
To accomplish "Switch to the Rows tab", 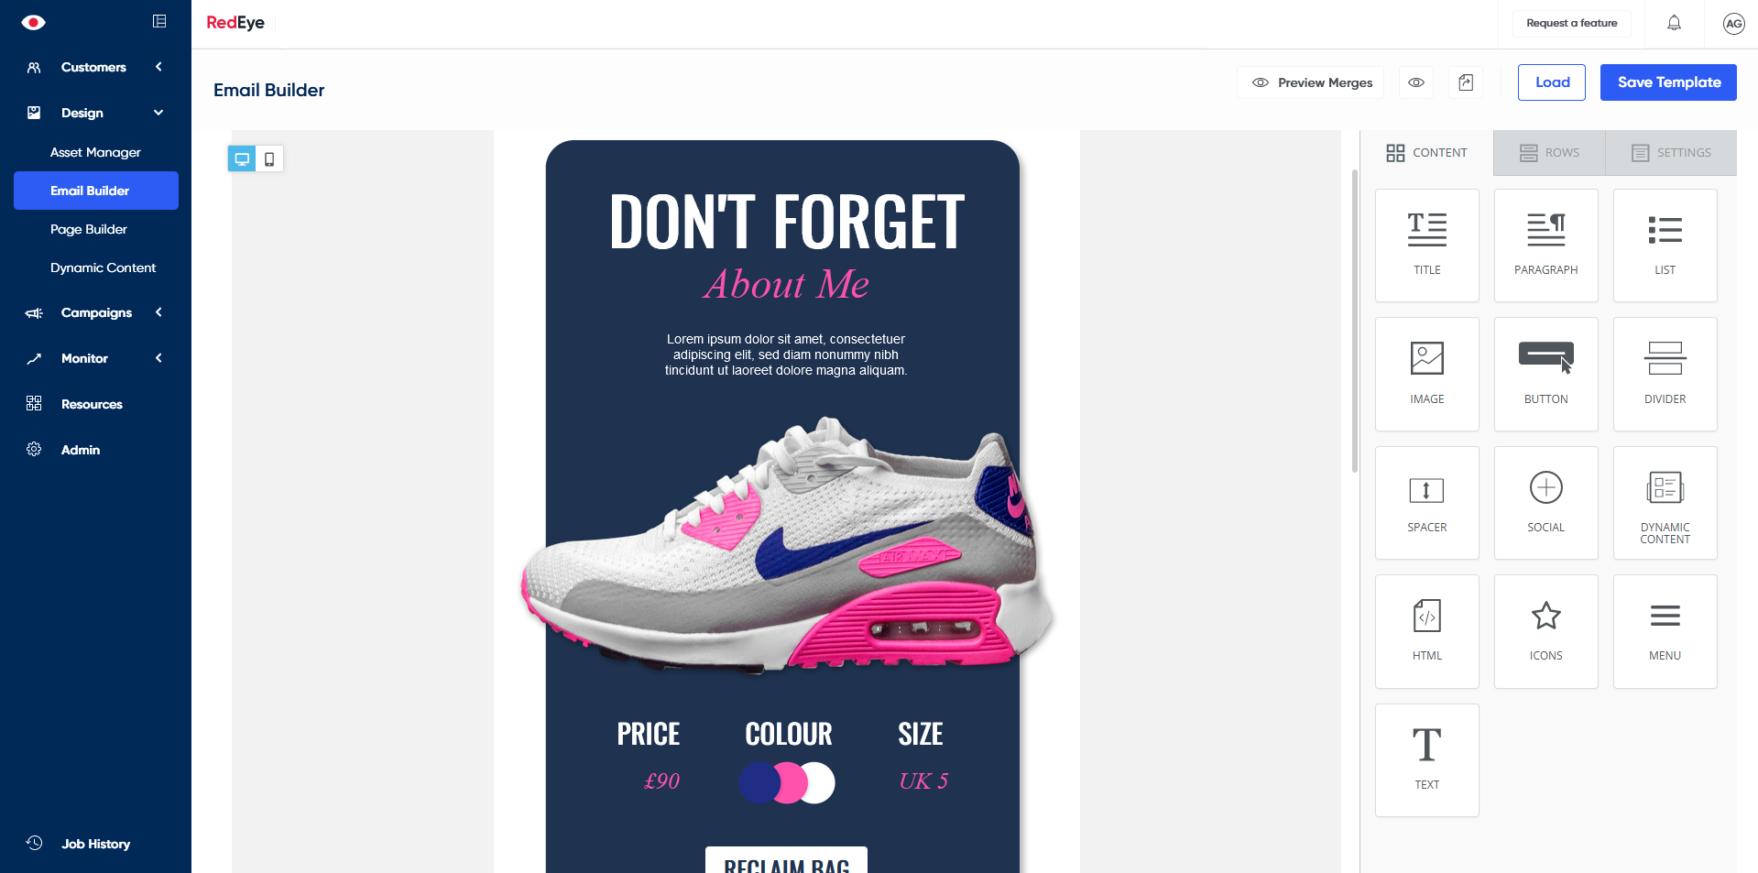I will click(x=1549, y=153).
